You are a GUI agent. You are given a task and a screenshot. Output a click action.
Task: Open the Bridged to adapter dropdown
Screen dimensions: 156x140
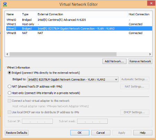73,80
